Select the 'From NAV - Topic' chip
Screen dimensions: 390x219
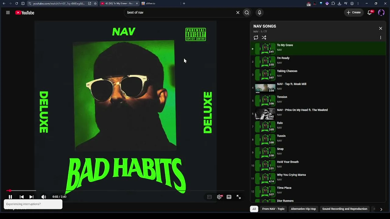point(273,209)
